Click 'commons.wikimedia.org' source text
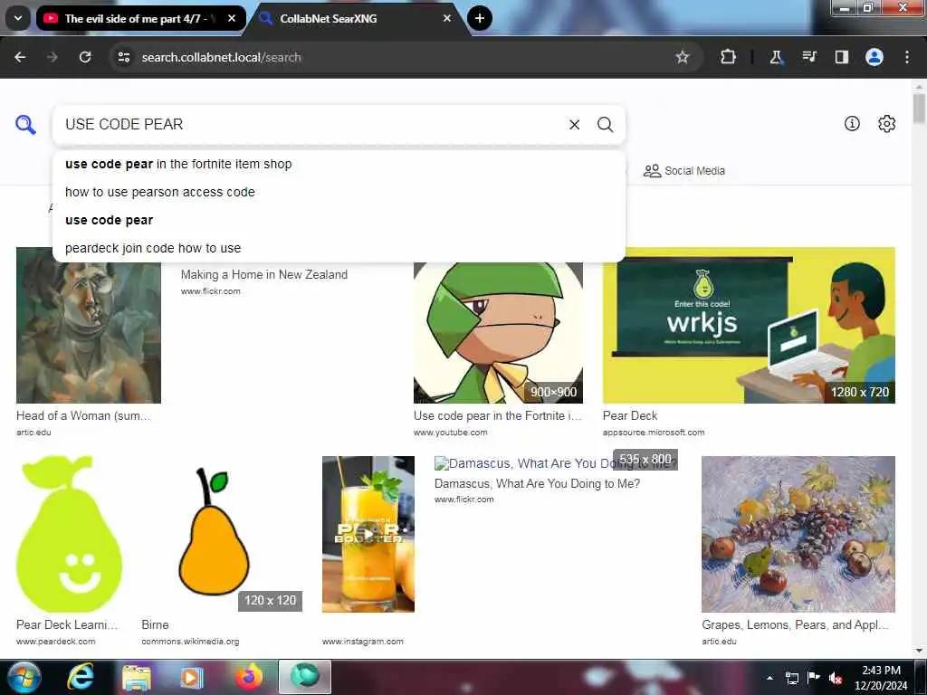Image resolution: width=927 pixels, height=695 pixels. pyautogui.click(x=190, y=642)
